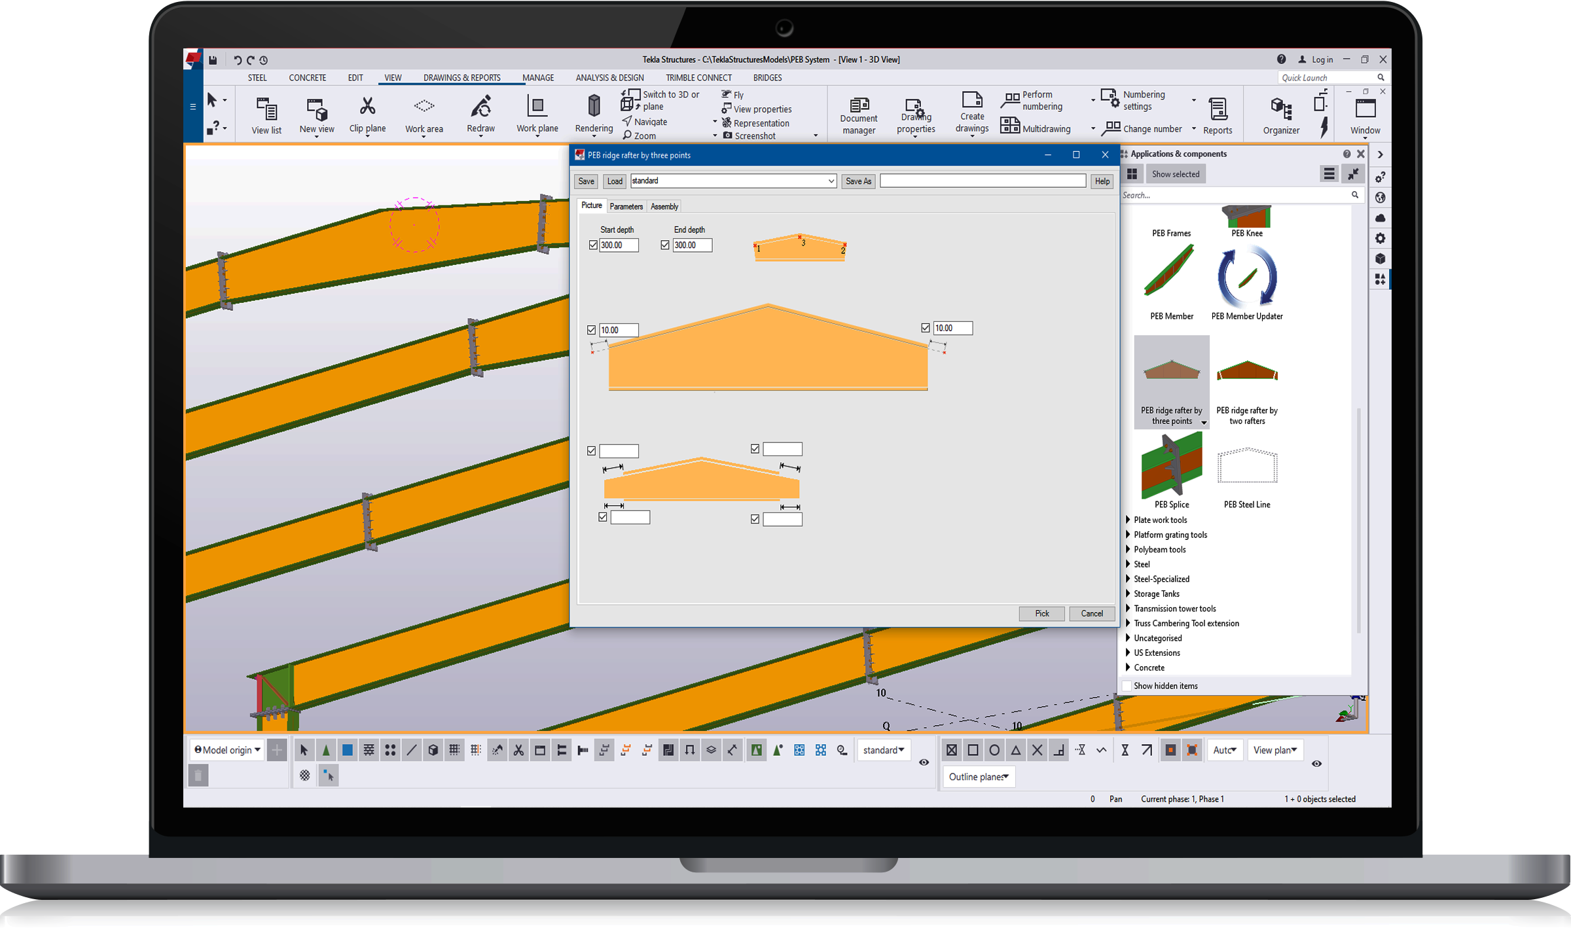This screenshot has width=1571, height=945.
Task: Open the standard selection filter dropdown
Action: 883,750
